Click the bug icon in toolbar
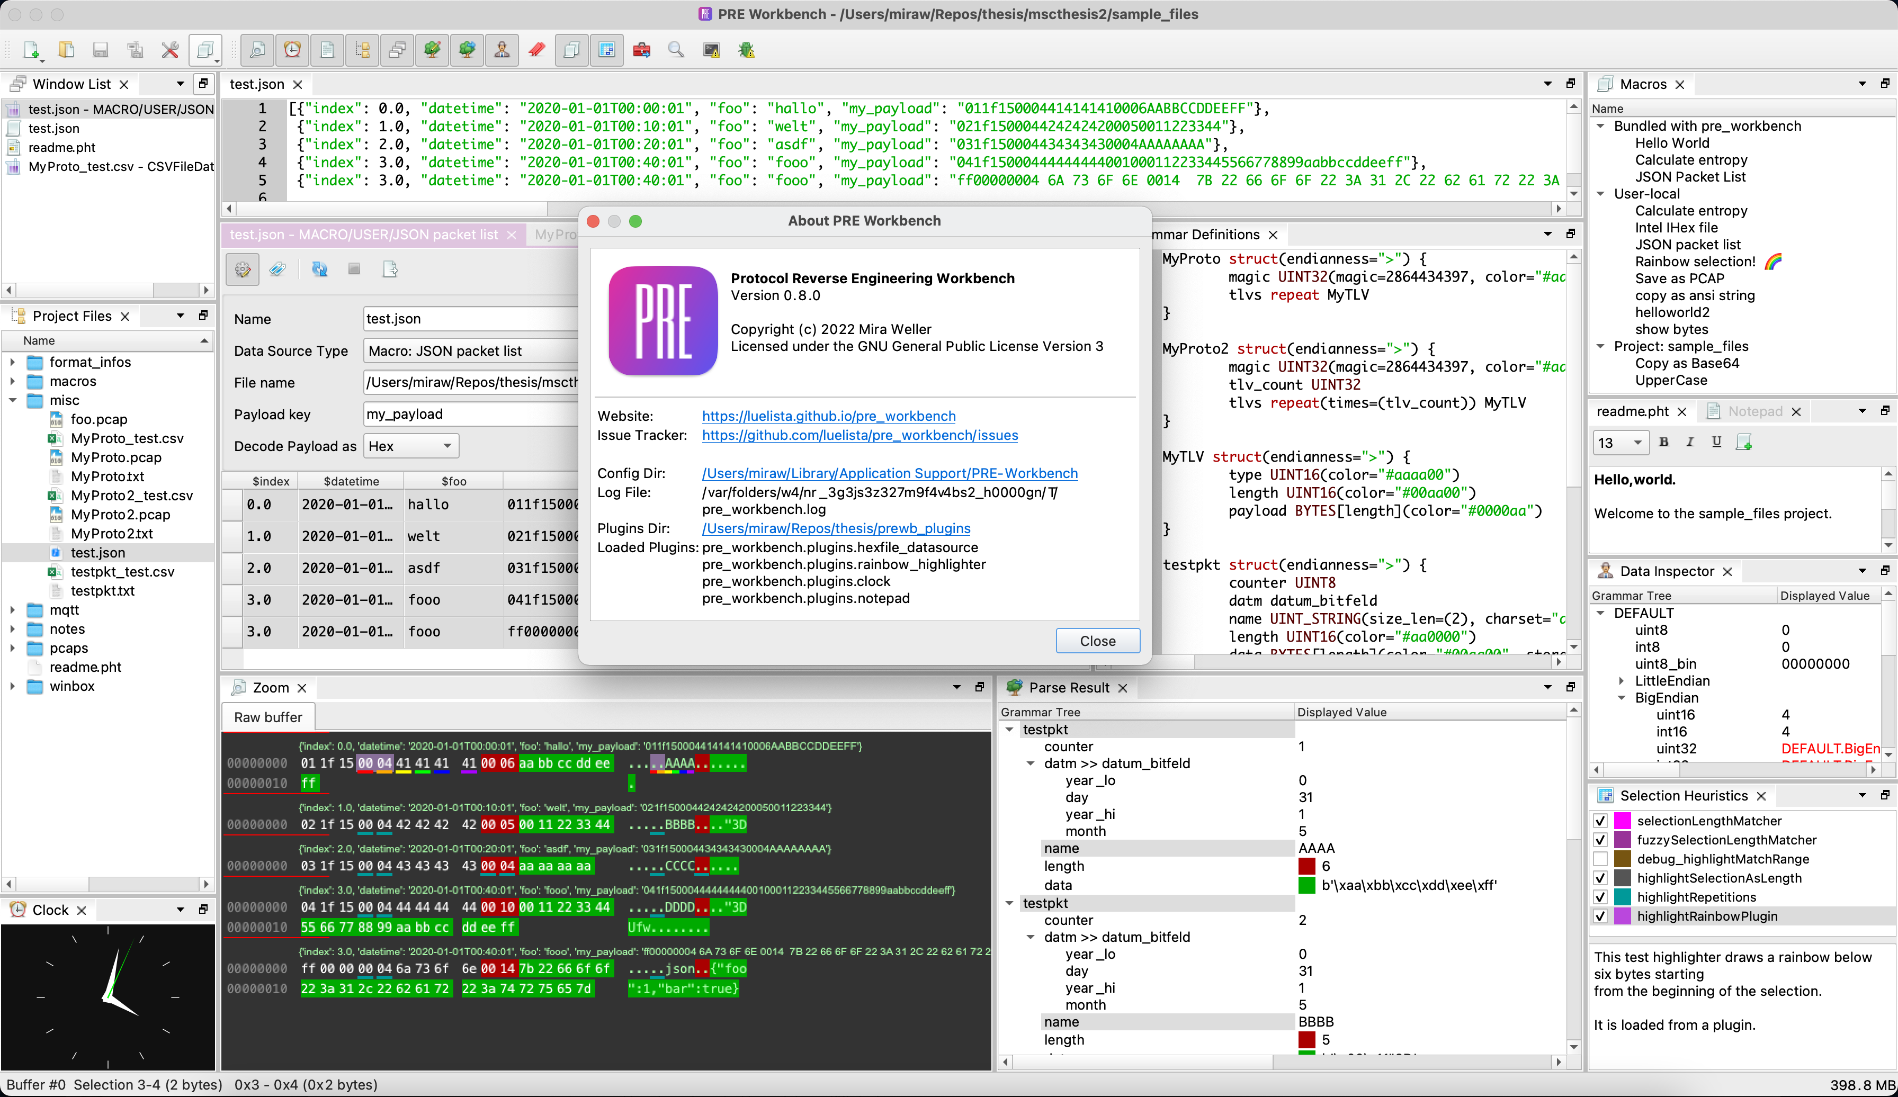Image resolution: width=1898 pixels, height=1097 pixels. click(x=746, y=50)
